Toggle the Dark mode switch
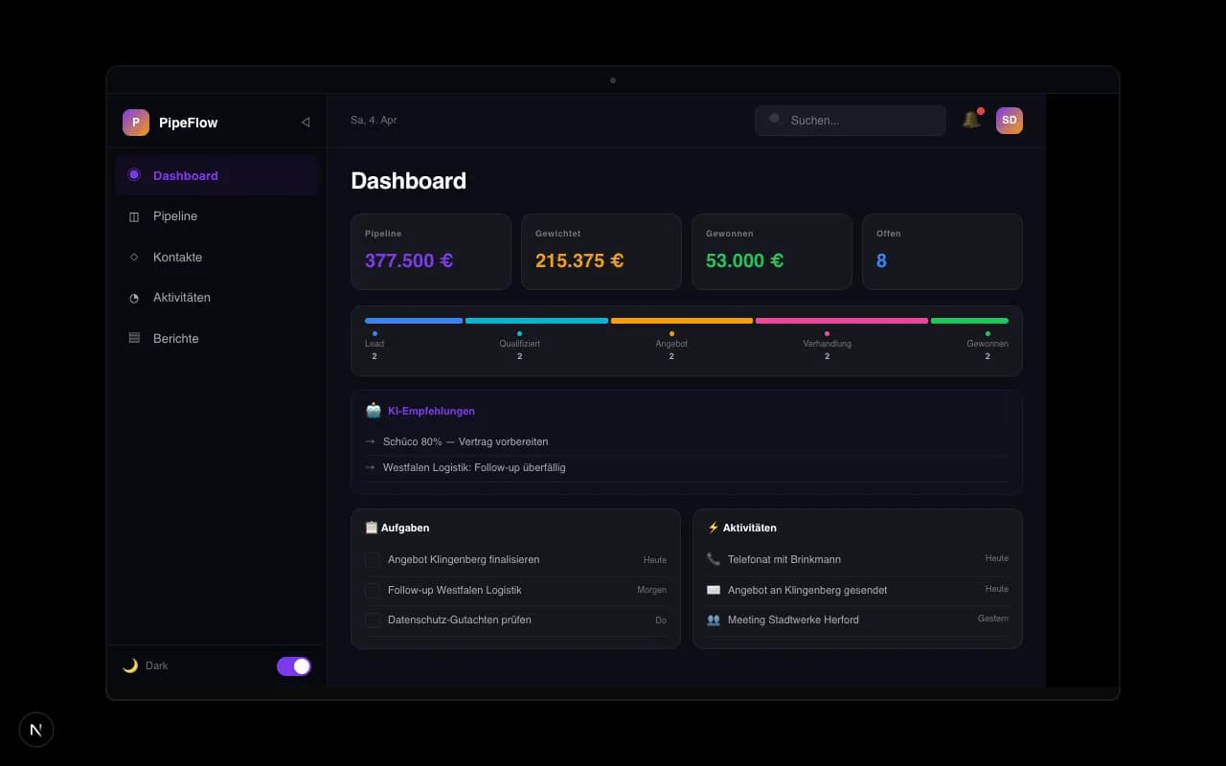 tap(293, 665)
